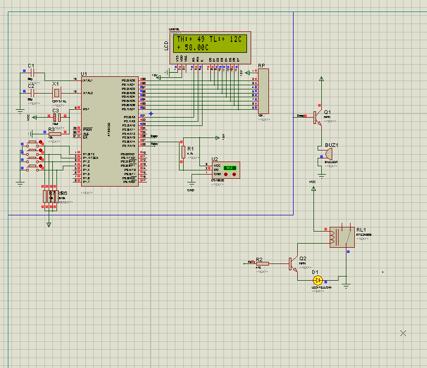The image size is (427, 368).
Task: Decrease DS18B20 temperature with left red button
Action: 226,175
